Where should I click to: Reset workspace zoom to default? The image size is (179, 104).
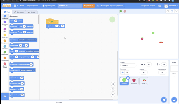tap(113, 95)
